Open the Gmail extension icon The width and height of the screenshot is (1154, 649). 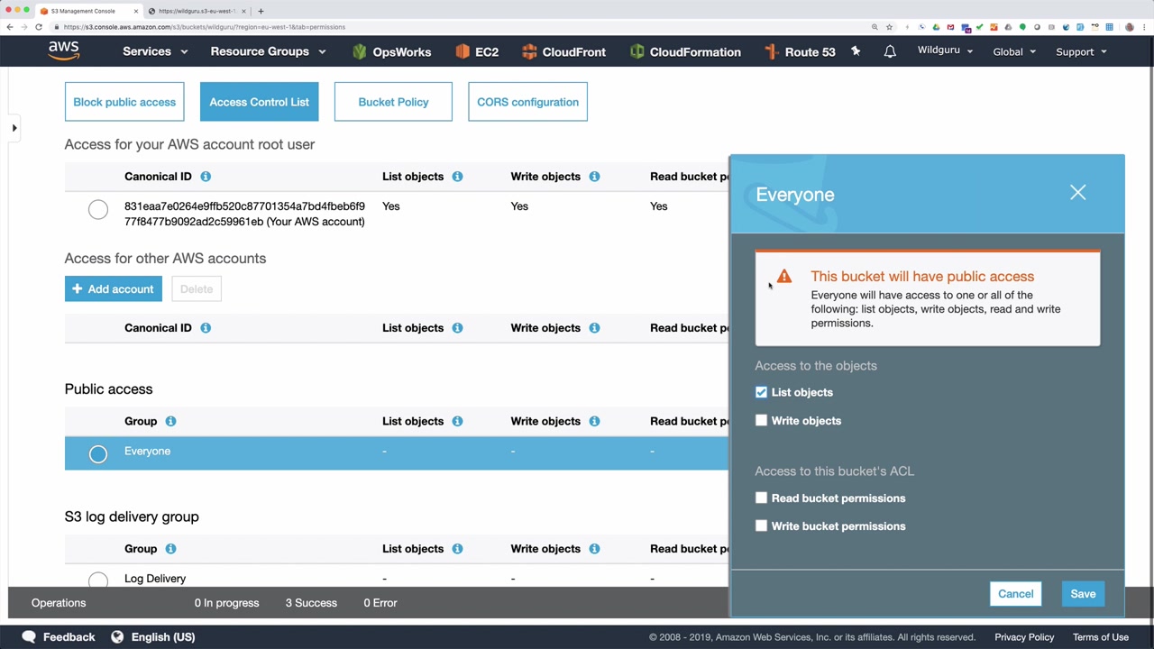click(950, 27)
